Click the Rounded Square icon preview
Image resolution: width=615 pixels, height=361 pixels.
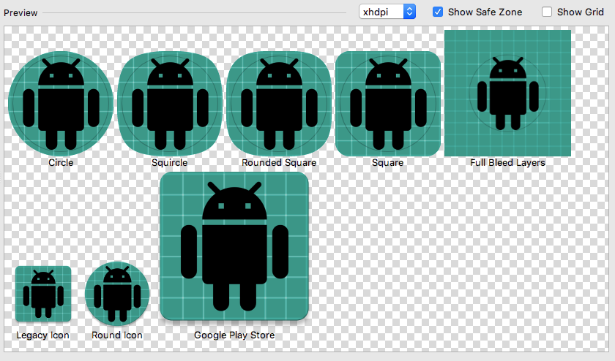pos(278,103)
